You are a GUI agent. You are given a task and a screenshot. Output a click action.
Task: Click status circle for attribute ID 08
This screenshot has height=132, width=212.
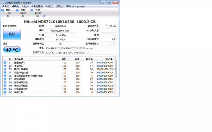tap(5, 82)
